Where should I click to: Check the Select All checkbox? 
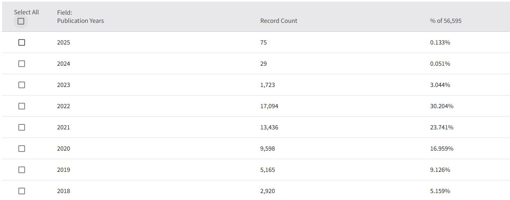tap(21, 21)
